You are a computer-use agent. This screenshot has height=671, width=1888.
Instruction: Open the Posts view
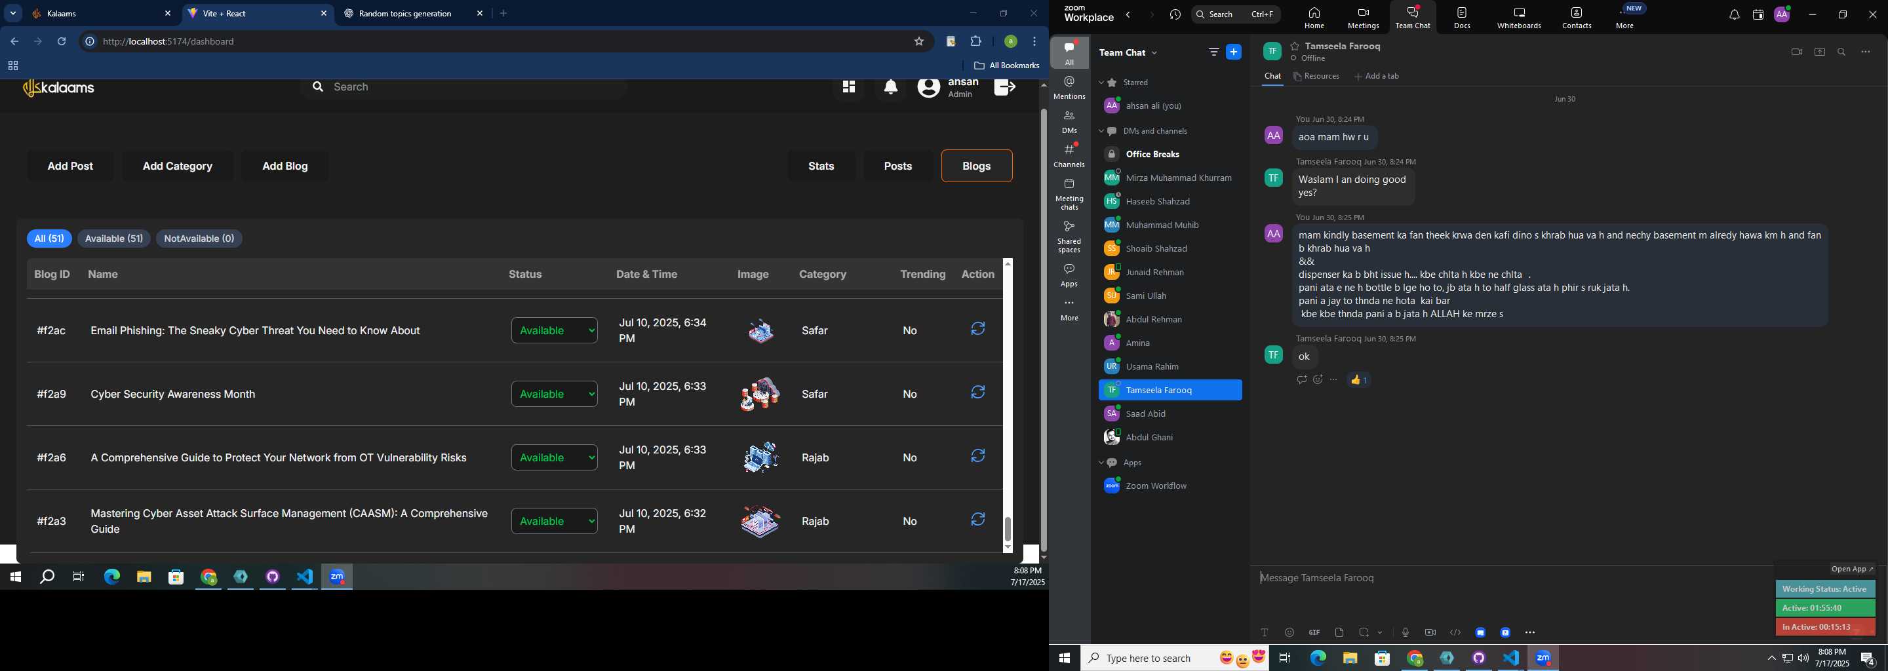(898, 166)
